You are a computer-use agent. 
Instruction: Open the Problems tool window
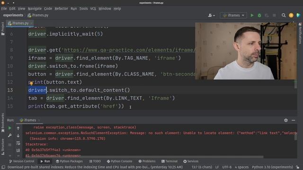(x=147, y=161)
